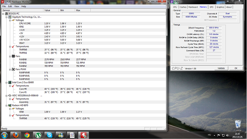Click the Temperatures thermometer icon under Gigabyte Technology

13,47
